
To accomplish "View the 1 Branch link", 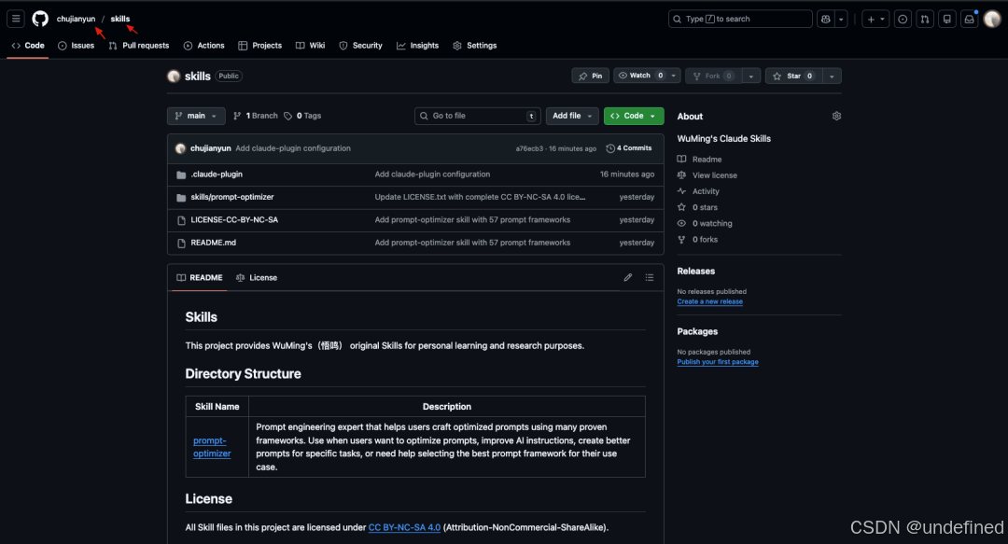I will [255, 116].
